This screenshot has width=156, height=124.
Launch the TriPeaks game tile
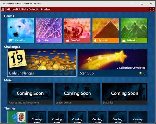coord(134,31)
